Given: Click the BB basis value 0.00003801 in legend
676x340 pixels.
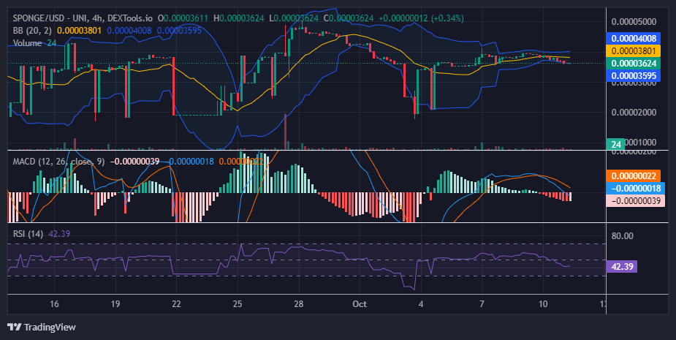Looking at the screenshot, I should 80,31.
